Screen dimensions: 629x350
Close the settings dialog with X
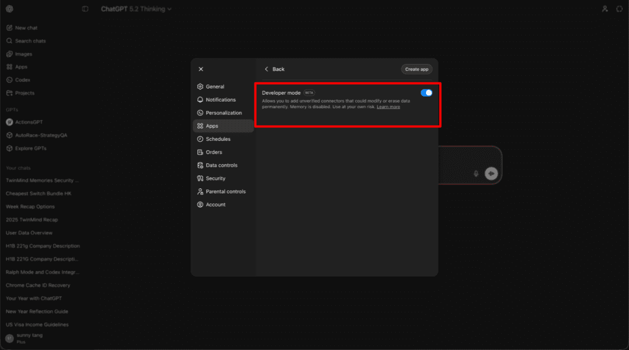(201, 69)
